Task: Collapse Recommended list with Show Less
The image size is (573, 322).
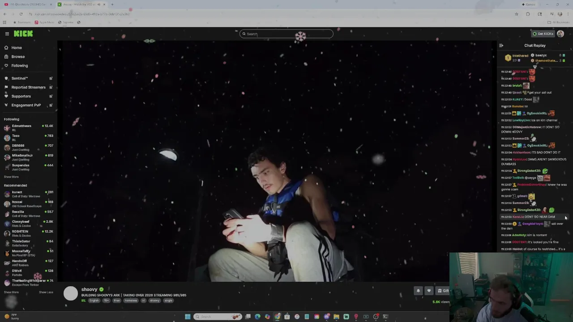Action: (x=46, y=292)
